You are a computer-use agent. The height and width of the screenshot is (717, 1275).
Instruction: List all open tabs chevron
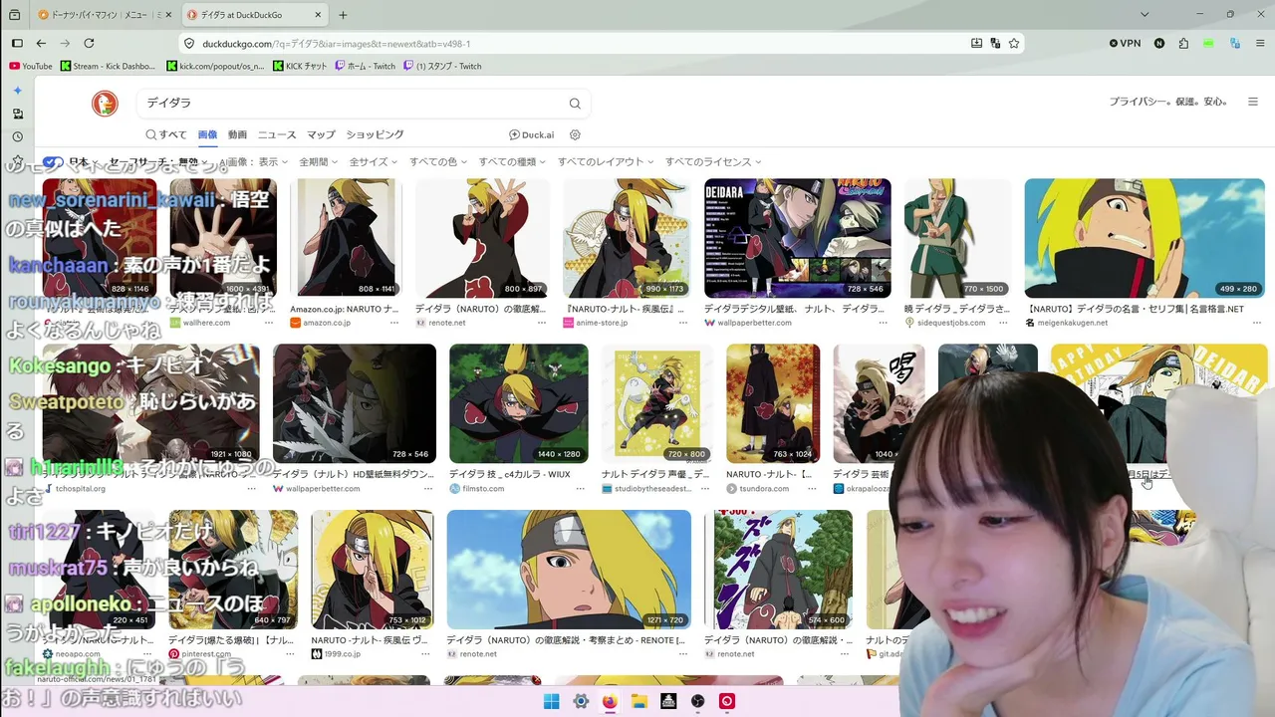pos(1145,15)
